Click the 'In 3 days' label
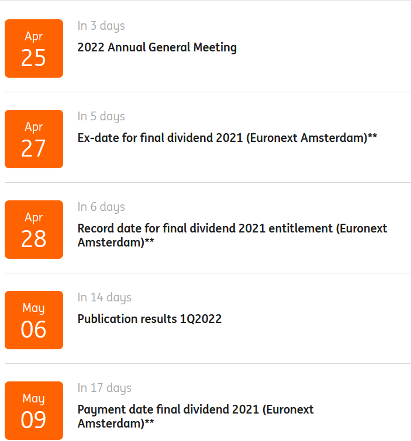This screenshot has width=411, height=441. (x=101, y=26)
